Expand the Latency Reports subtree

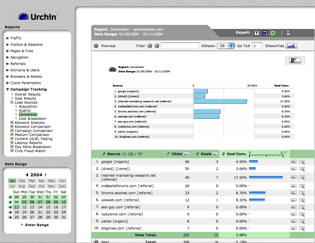(x=12, y=142)
